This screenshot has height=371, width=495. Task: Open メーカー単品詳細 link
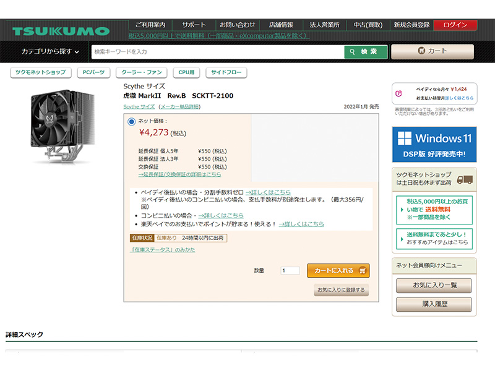tap(179, 106)
